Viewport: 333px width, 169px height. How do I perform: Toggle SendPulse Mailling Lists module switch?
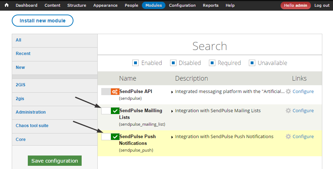click(110, 111)
